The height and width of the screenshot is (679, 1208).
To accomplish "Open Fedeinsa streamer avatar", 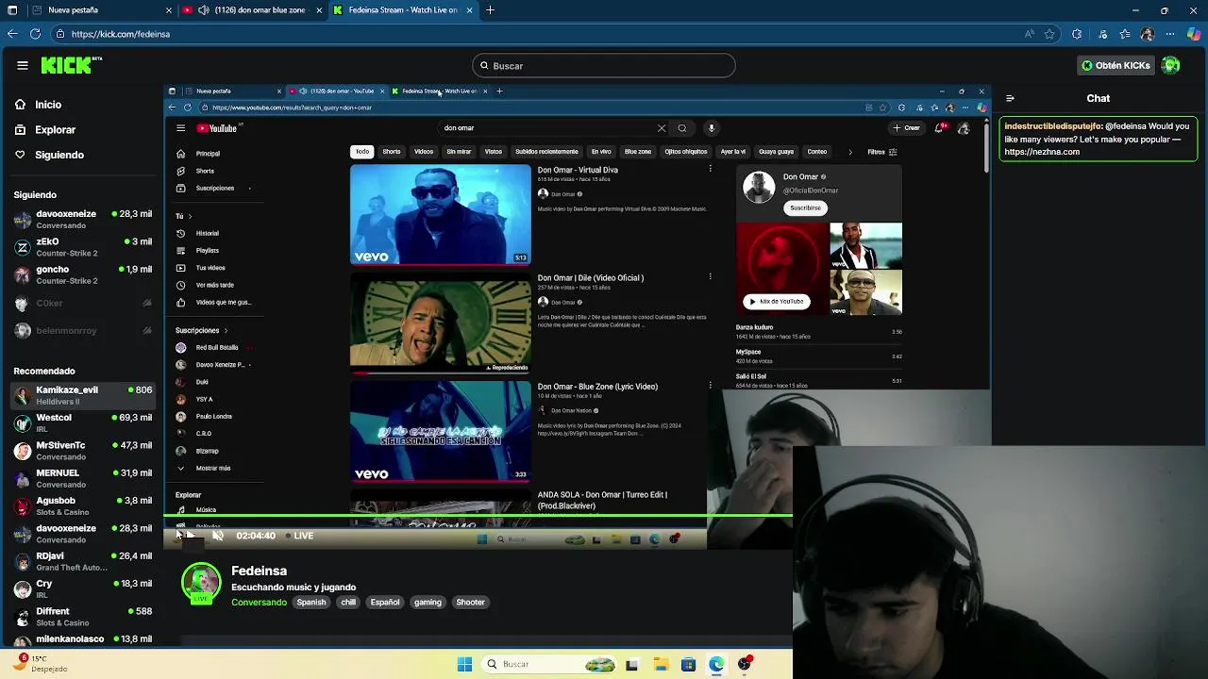I will coord(201,584).
